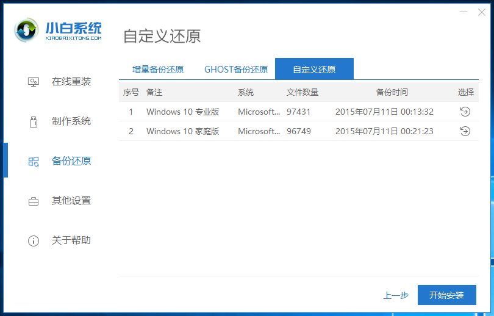Select the 自定义还原 tab
Image resolution: width=494 pixels, height=316 pixels.
[x=314, y=70]
